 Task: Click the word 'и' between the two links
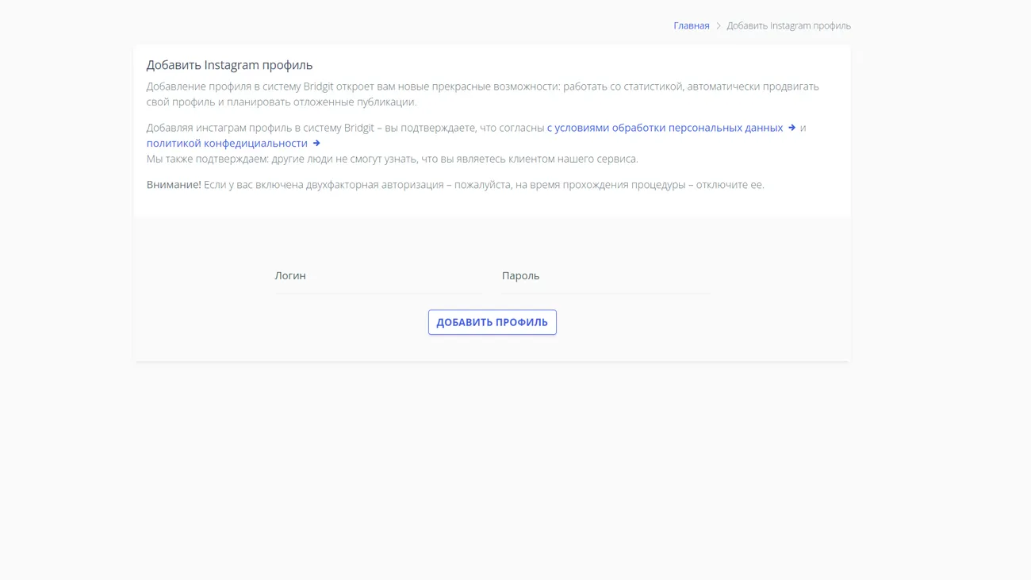tap(803, 128)
